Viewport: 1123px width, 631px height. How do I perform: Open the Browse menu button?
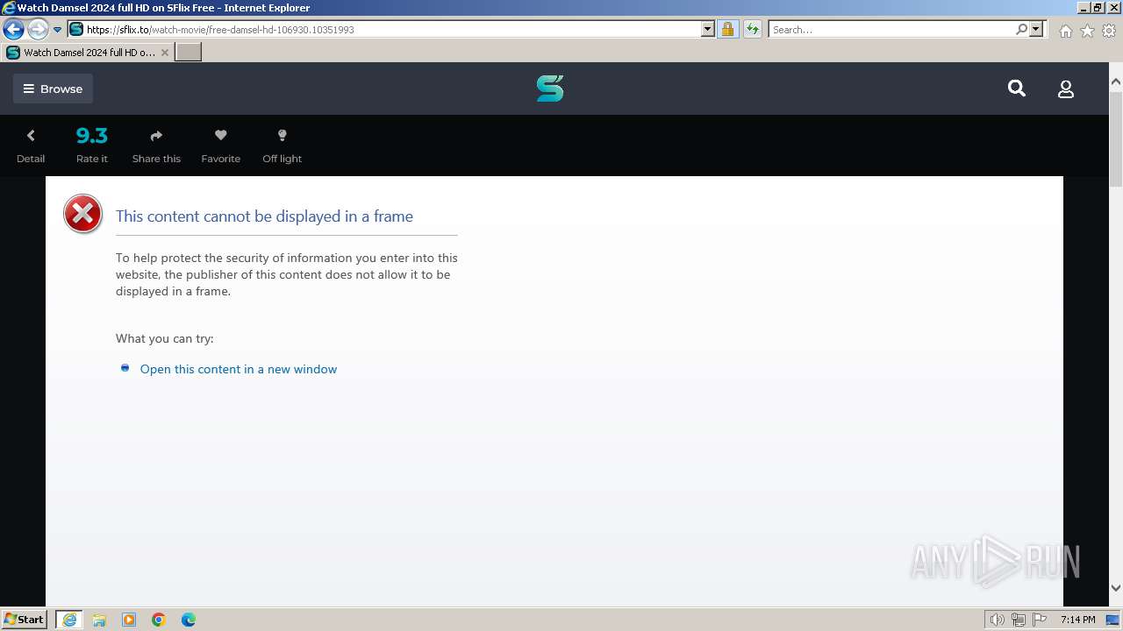click(53, 89)
